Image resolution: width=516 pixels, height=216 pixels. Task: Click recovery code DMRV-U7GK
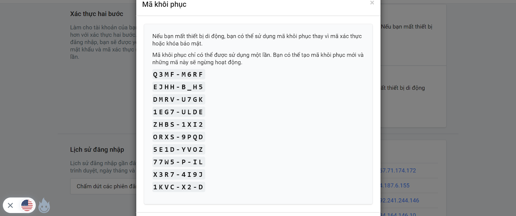(x=178, y=100)
